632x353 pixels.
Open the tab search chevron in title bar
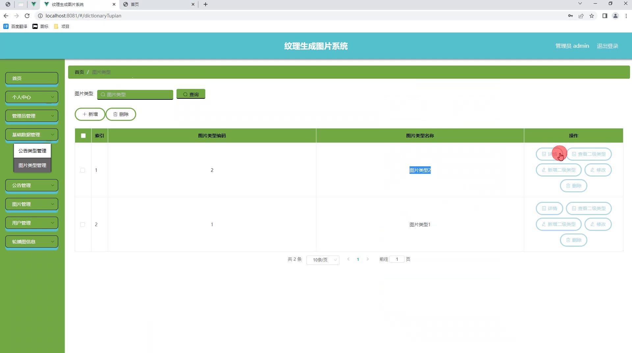click(580, 4)
